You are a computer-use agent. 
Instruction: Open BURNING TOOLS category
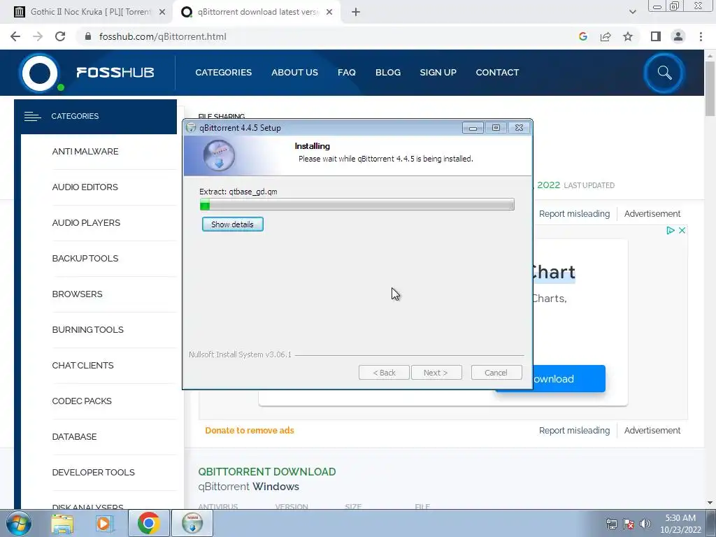click(x=87, y=329)
